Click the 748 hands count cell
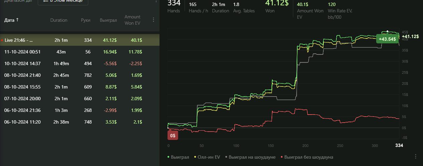The width and height of the screenshot is (423, 166). (x=88, y=122)
